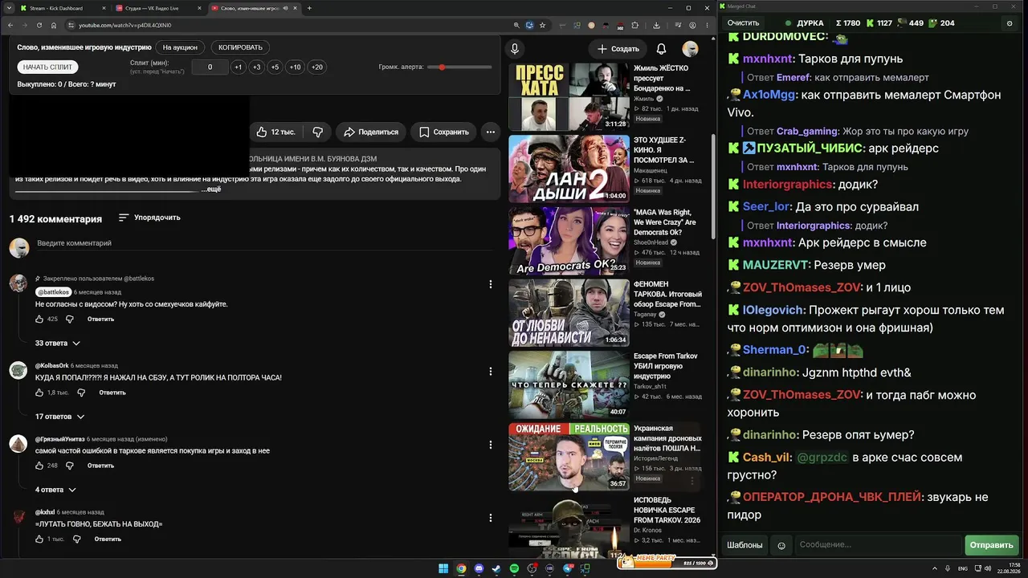Viewport: 1028px width, 578px height.
Task: Click the Chrome address bar URL
Action: (124, 25)
